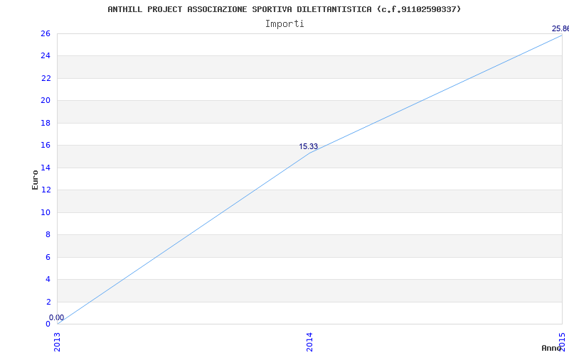Click the 2015 x-axis label
This screenshot has width=569, height=355.
pyautogui.click(x=562, y=342)
